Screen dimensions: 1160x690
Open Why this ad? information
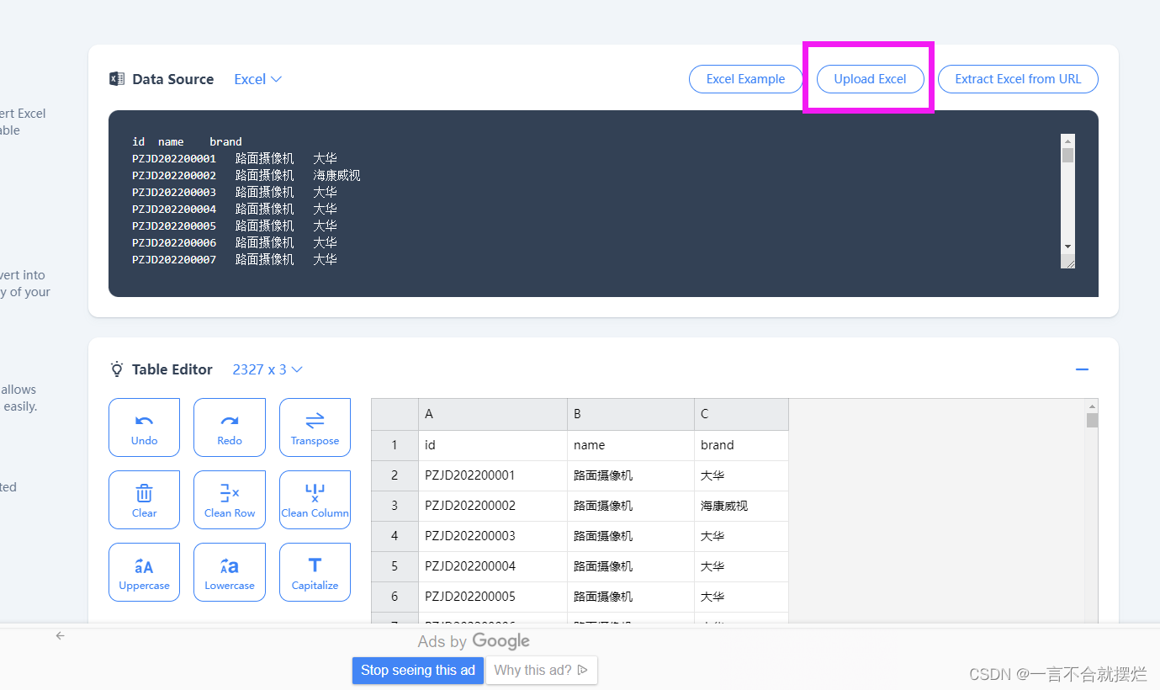pyautogui.click(x=541, y=670)
